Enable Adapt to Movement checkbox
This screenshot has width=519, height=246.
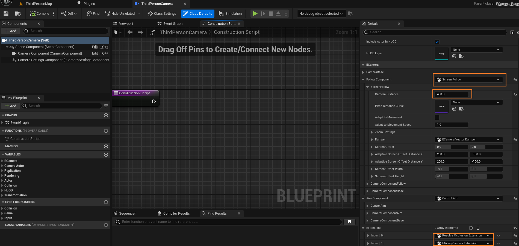pos(437,118)
